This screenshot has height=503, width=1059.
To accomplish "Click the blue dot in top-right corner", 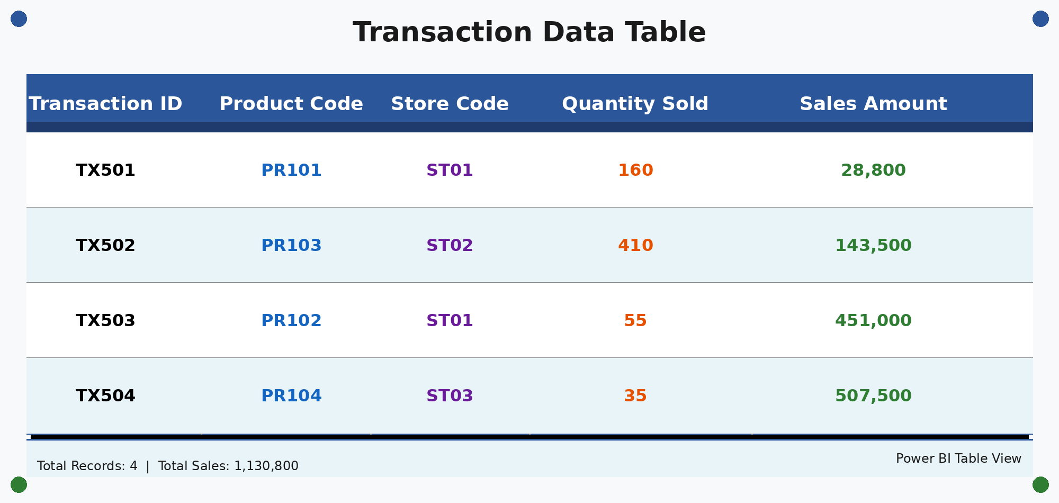I will click(x=1040, y=19).
